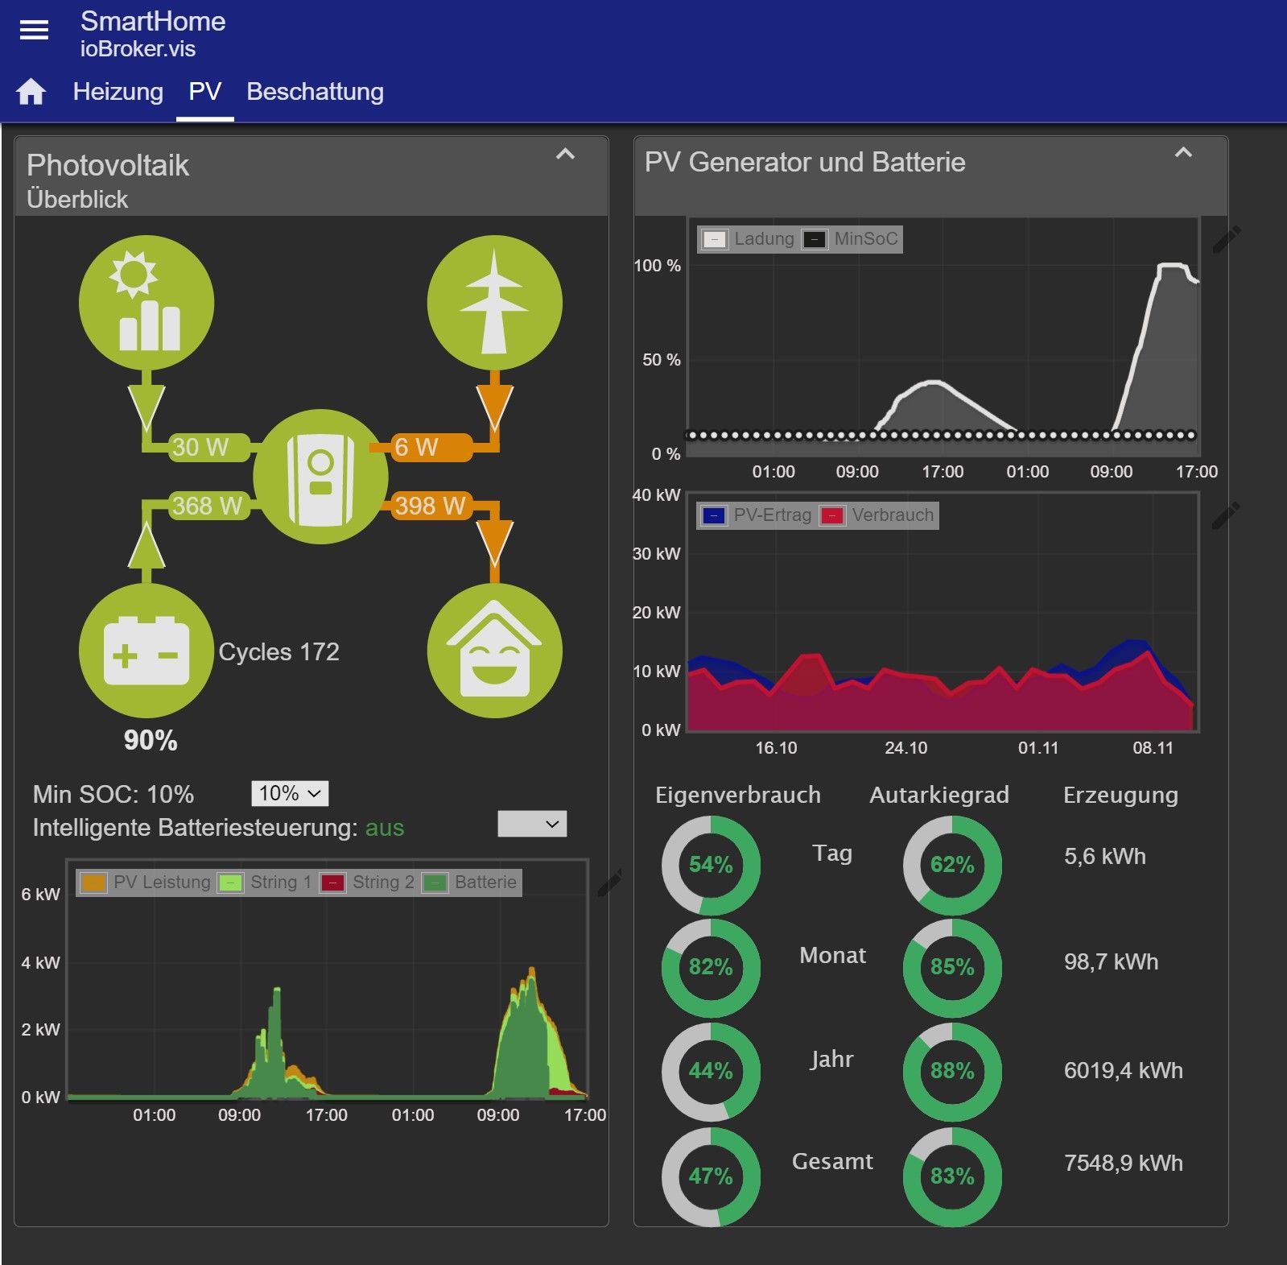Click the 85% Autarkiegrad Monat gauge
Viewport: 1287px width, 1265px height.
point(952,967)
